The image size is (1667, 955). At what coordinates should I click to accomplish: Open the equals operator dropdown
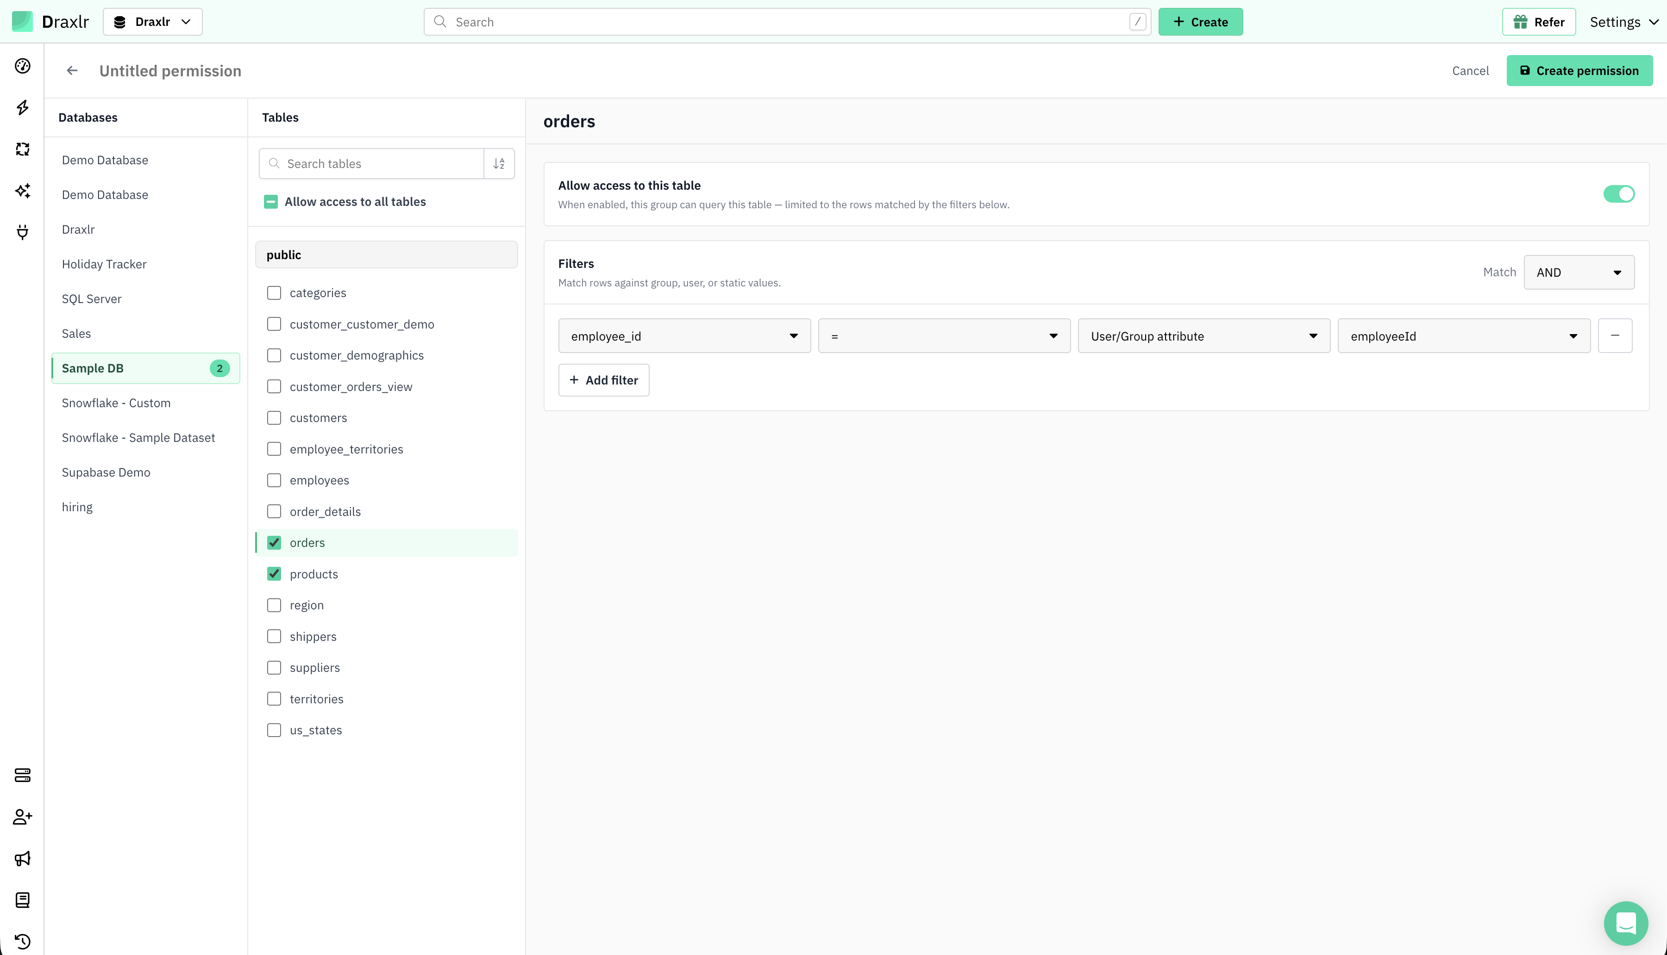[x=944, y=336]
